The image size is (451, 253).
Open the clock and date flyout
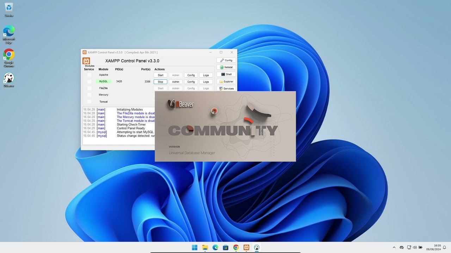click(433, 247)
